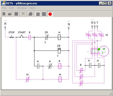Click the New file toolbar icon
Viewport: 113px width, 96px height.
pos(4,14)
